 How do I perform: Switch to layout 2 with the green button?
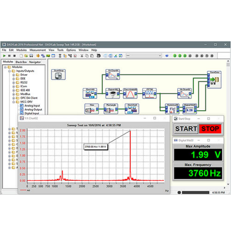pos(180,56)
